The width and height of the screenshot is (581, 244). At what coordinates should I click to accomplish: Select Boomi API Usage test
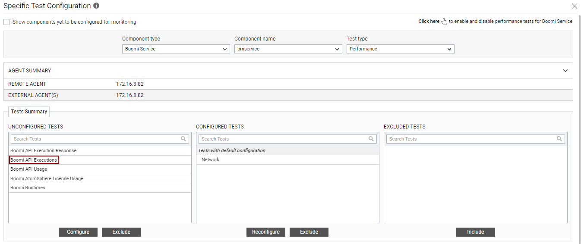coord(100,169)
